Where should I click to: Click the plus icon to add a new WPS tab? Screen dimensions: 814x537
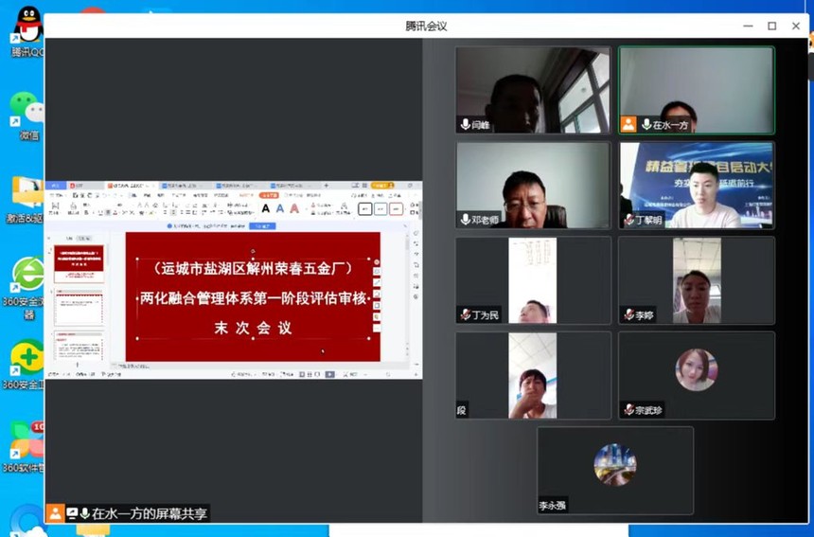(x=326, y=186)
